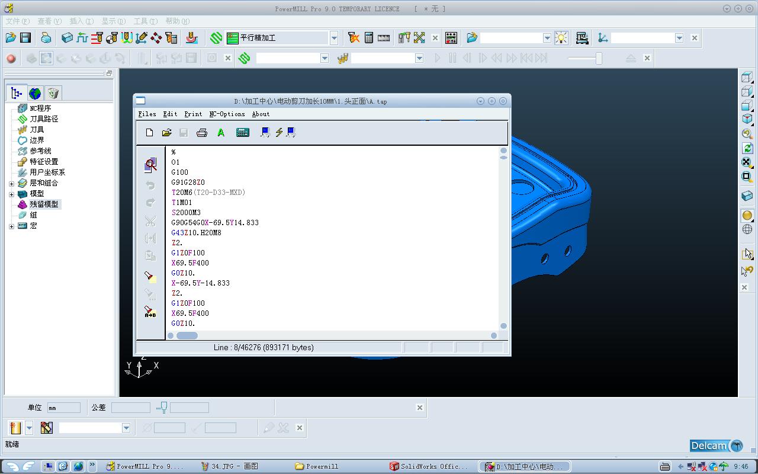Select NC程序 in the explorer tree
Viewport: 758px width, 474px height.
tap(40, 108)
